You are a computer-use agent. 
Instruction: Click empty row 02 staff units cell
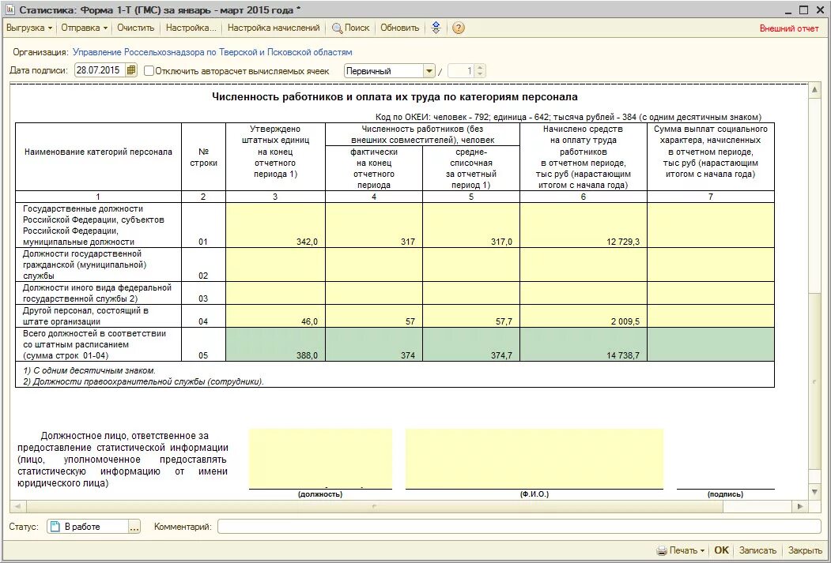click(x=276, y=265)
